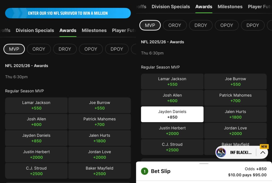
Task: Tap the NEW badge on Blackjack widget
Action: coord(264,146)
